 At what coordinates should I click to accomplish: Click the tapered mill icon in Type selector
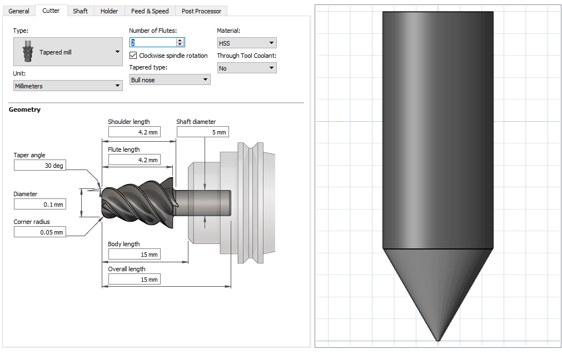pos(28,52)
